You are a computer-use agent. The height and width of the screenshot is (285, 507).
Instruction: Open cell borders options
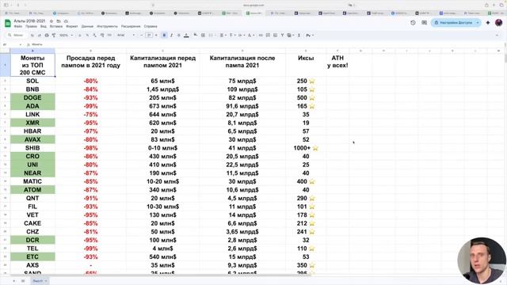click(203, 35)
